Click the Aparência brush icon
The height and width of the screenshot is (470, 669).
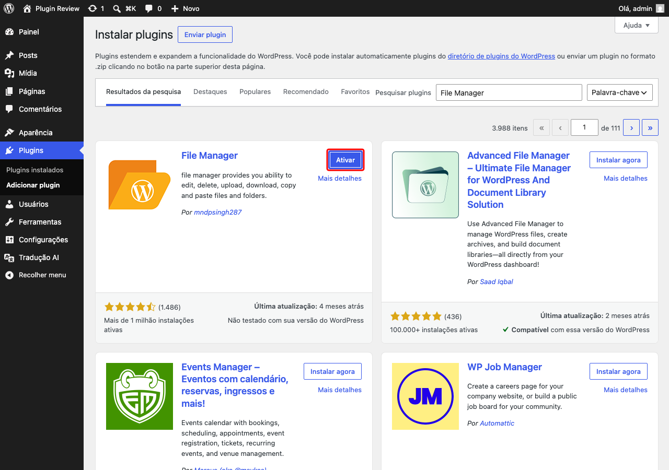pyautogui.click(x=9, y=133)
